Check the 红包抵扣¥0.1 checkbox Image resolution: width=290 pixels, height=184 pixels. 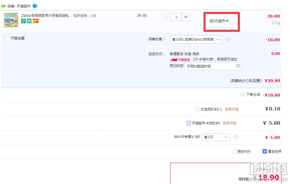pos(197,109)
